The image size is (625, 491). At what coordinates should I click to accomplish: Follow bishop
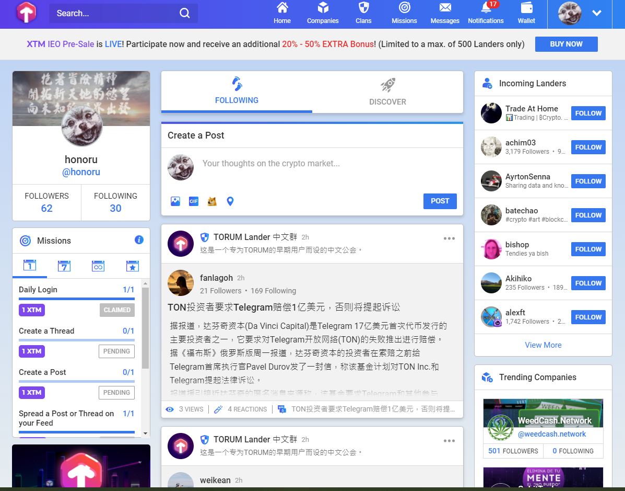pyautogui.click(x=588, y=249)
